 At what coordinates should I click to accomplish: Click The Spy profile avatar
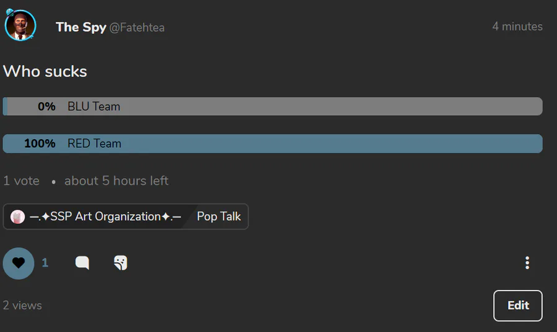point(20,25)
